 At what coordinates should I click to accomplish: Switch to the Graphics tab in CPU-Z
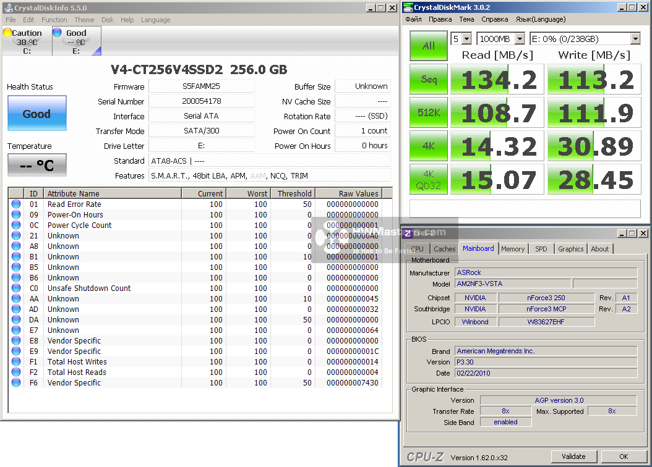(570, 249)
